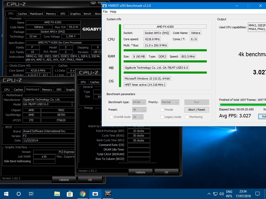Screen dimensions: 266x199
Task: Minimize the HWBOT x265 Benchmark window
Action: click(237, 6)
